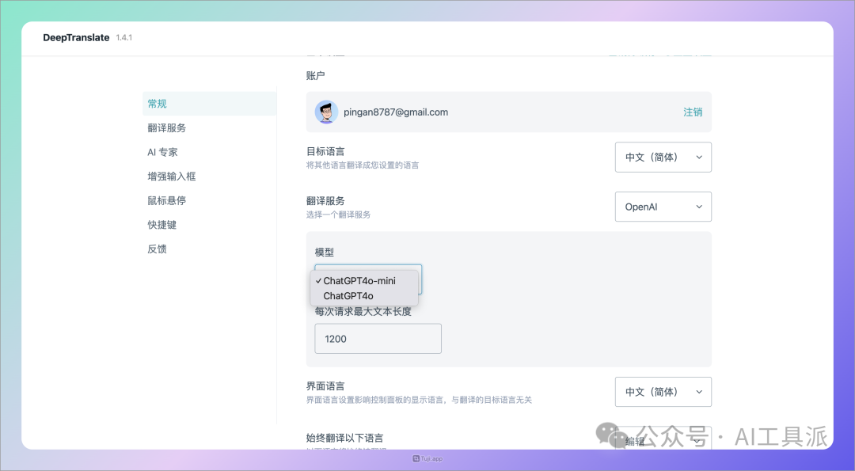Screen dimensions: 855x471
Task: Click the 将其他语言翻译成您设置的语言 description
Action: point(363,165)
